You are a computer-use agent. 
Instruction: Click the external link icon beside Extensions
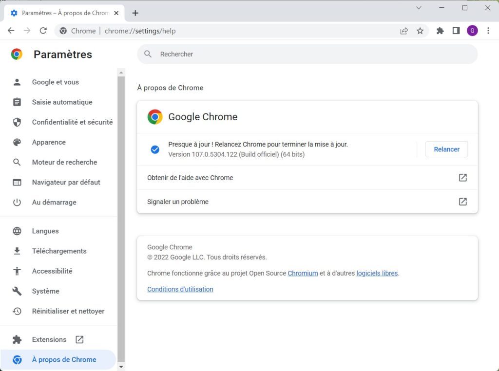pos(79,339)
